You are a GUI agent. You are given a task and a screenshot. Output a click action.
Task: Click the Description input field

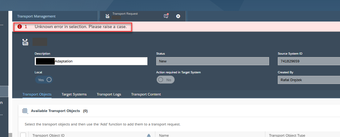click(91, 61)
